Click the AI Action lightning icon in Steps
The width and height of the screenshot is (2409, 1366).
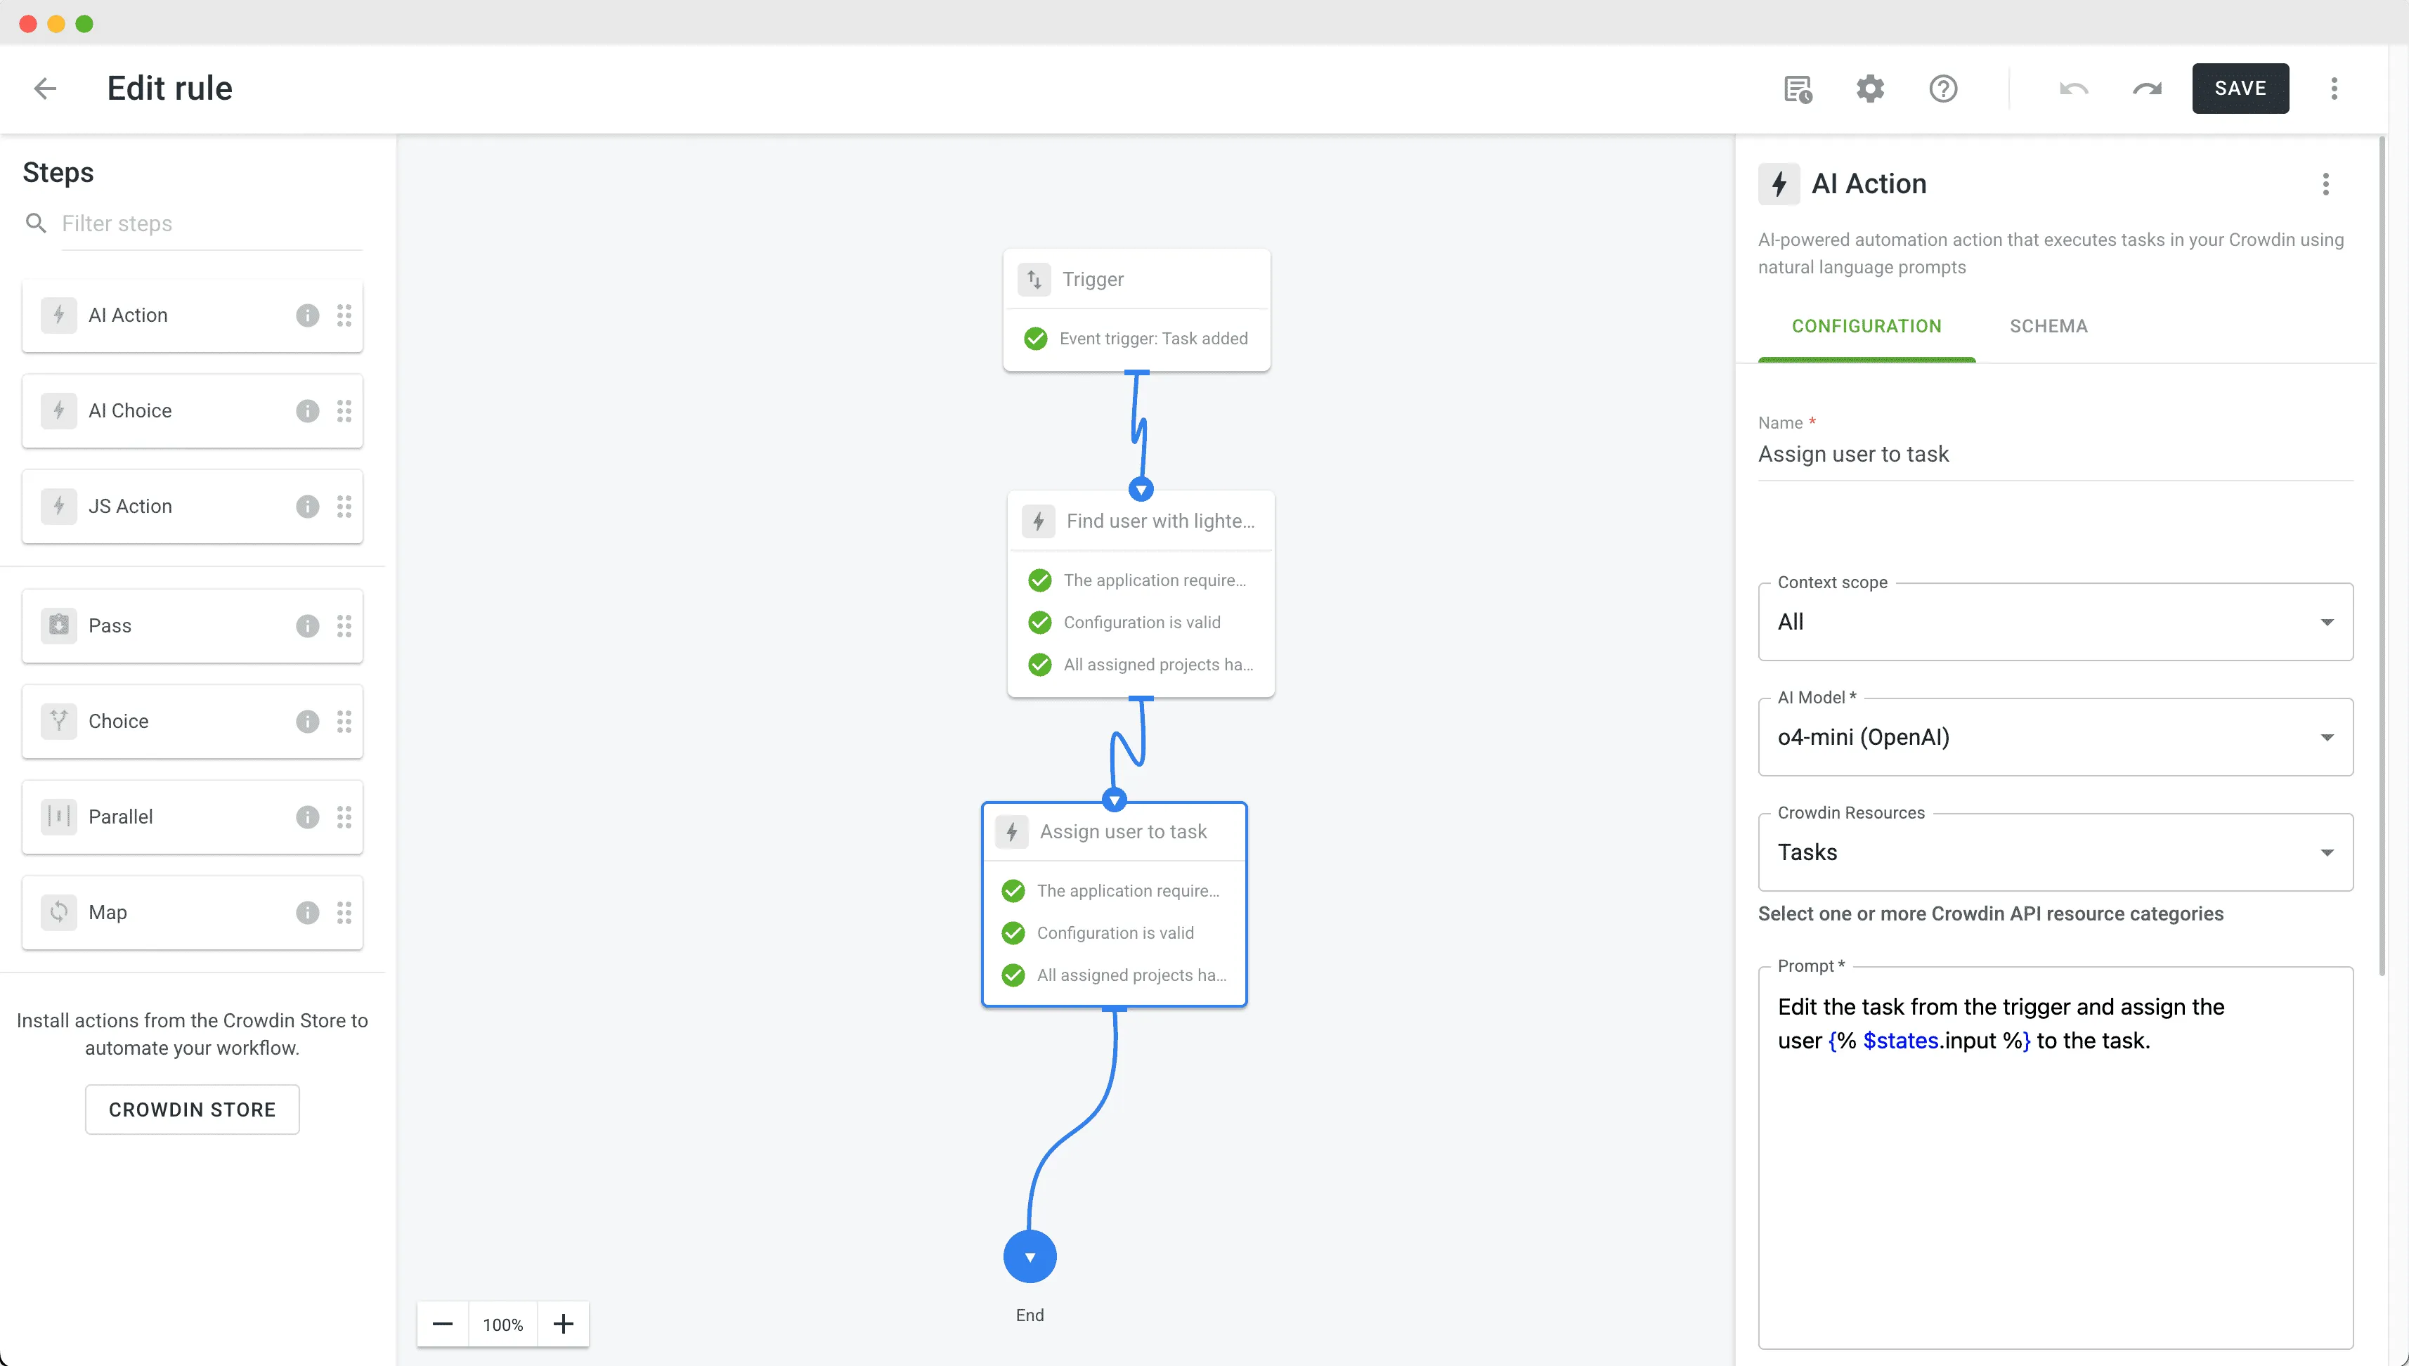[x=58, y=316]
